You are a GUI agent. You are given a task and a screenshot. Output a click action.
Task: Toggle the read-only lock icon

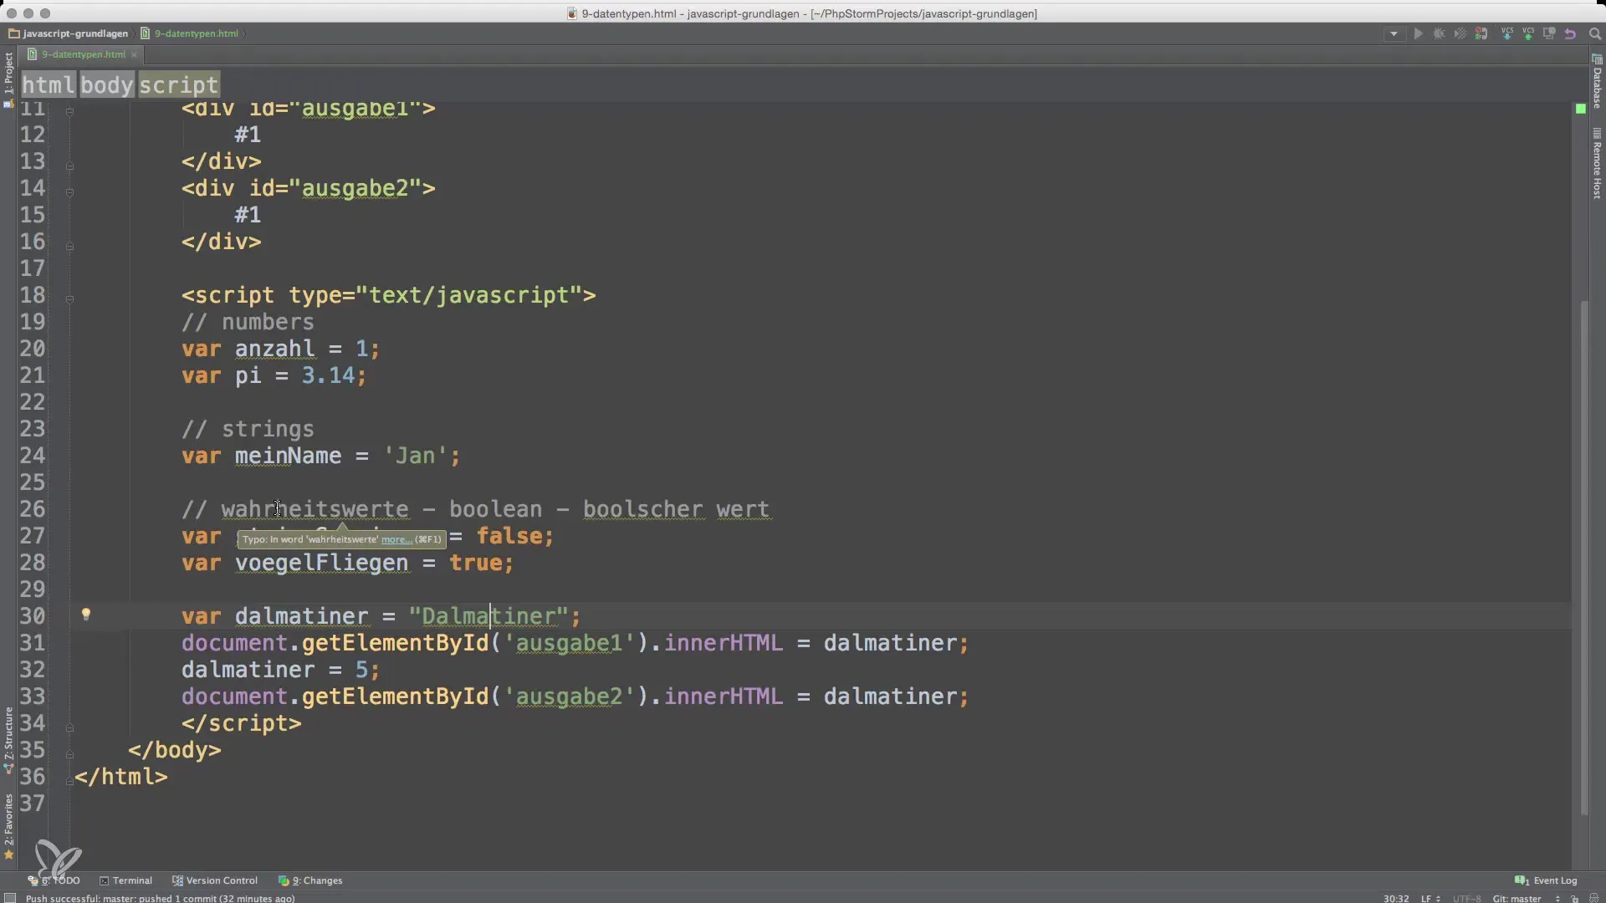click(1575, 898)
